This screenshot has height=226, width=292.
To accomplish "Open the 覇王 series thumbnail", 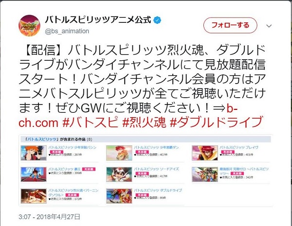I will coord(34,174).
